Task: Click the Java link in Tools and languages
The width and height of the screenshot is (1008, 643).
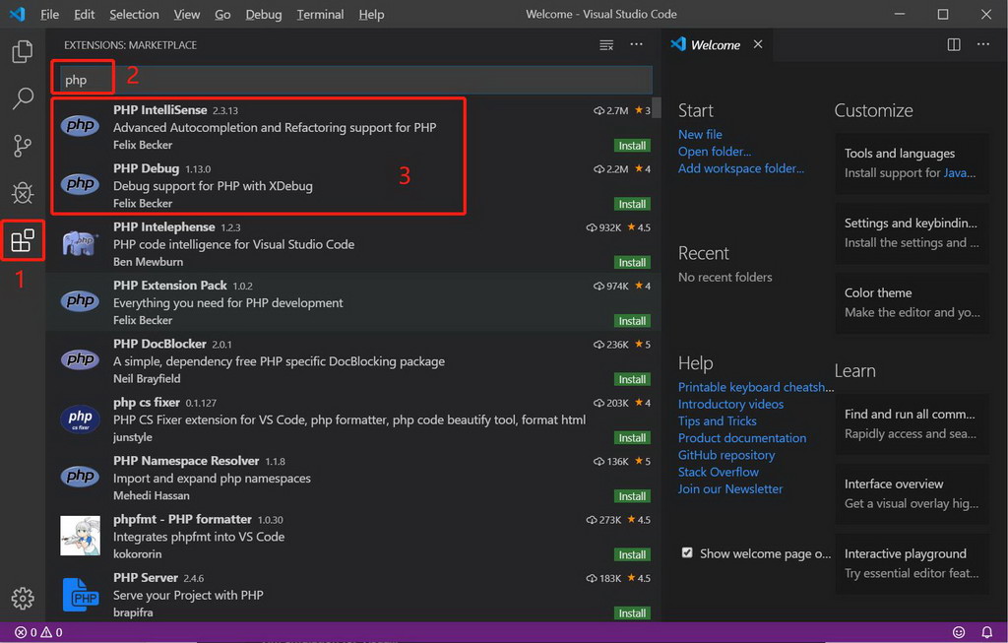Action: click(957, 173)
